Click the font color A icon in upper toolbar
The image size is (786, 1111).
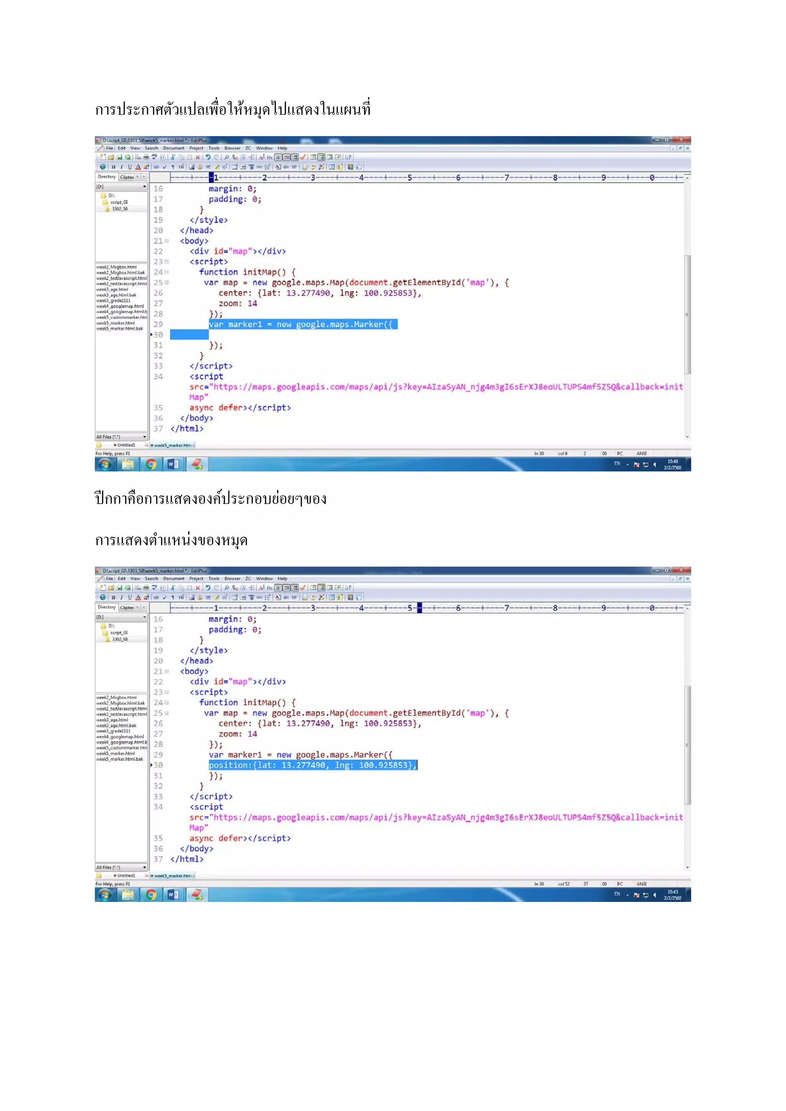(x=138, y=167)
